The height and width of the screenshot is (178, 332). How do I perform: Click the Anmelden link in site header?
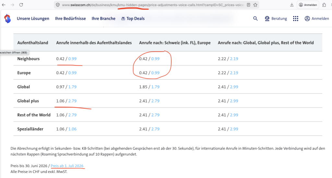pyautogui.click(x=320, y=18)
